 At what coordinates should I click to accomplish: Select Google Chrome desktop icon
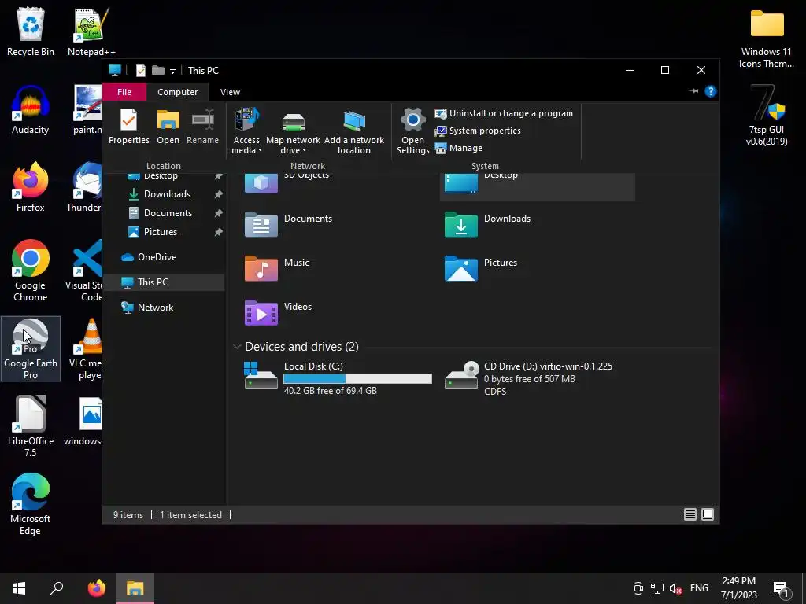pos(31,271)
